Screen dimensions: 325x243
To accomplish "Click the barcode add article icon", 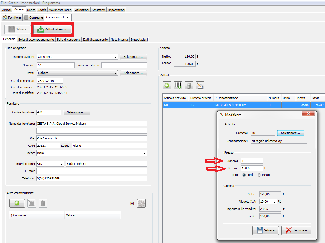I will click(x=178, y=86).
